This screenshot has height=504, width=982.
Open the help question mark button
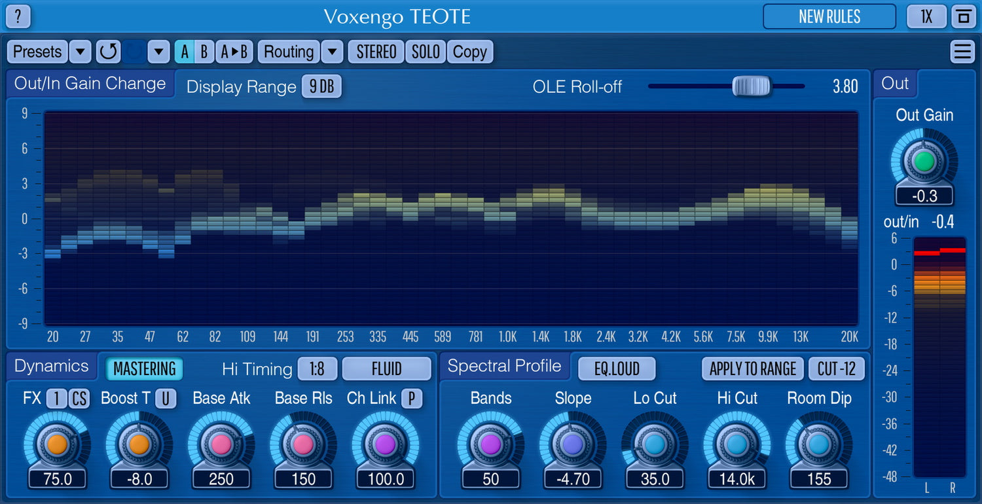click(x=18, y=16)
